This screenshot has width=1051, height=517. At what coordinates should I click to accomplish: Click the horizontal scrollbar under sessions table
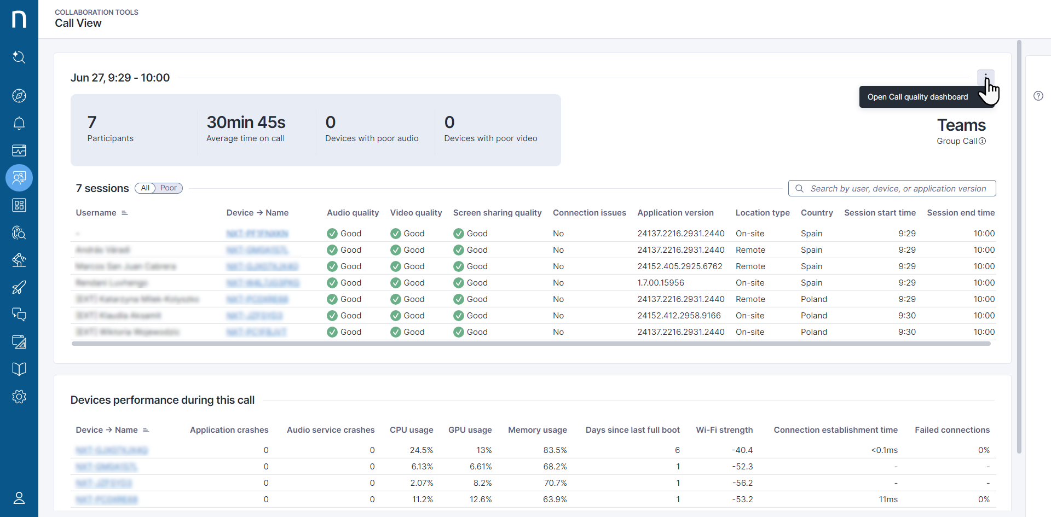531,344
